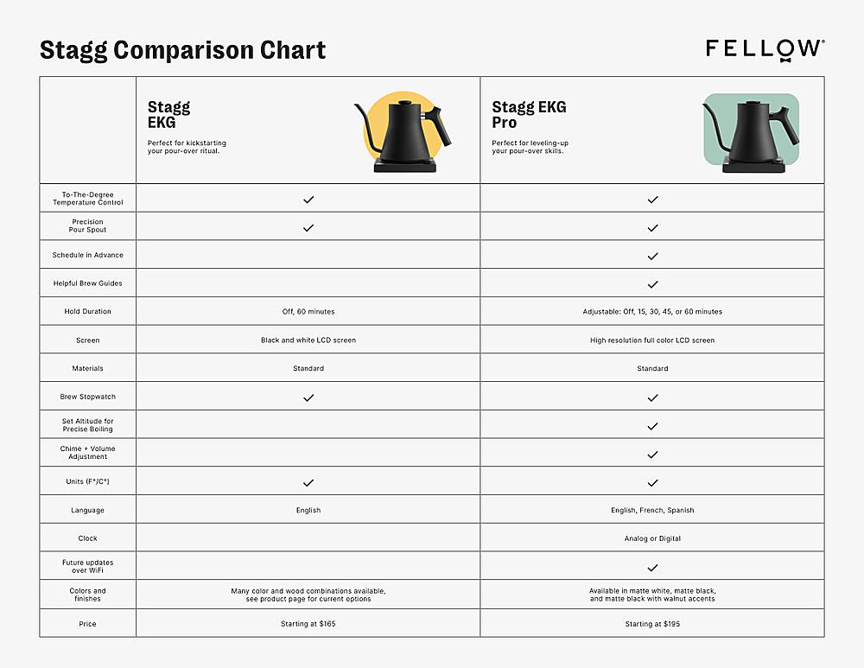The image size is (864, 668).
Task: Select the Stagg EKG Pro column heading
Action: (529, 114)
